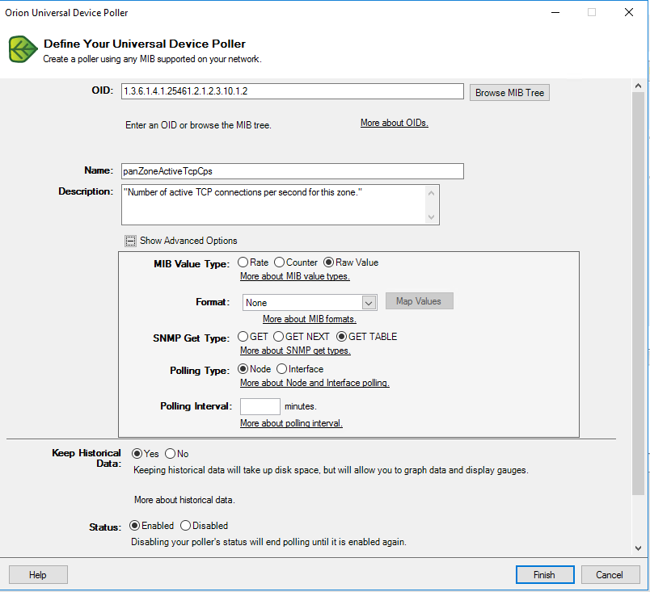Minimize the Orion Universal Device Poller window
The width and height of the screenshot is (650, 592).
click(555, 13)
